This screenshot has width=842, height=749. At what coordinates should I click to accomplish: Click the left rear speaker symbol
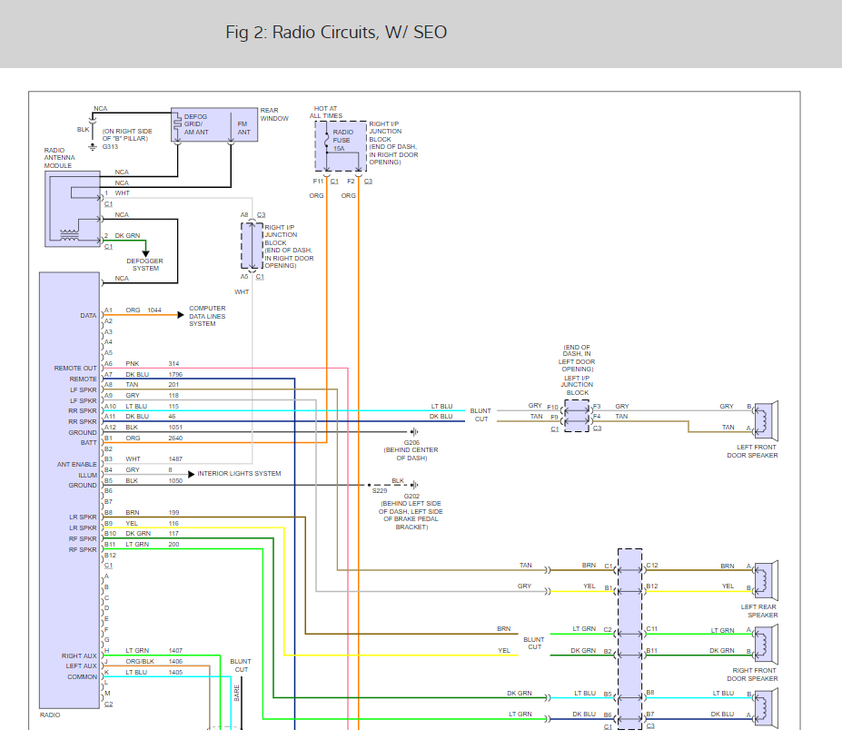(766, 577)
